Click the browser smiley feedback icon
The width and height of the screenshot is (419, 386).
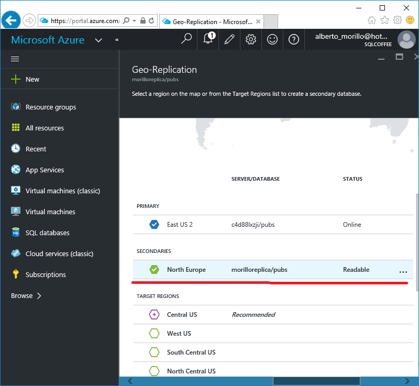tap(410, 20)
